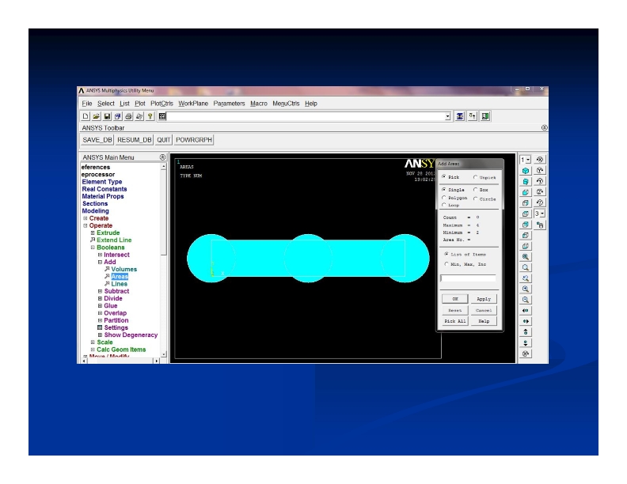Image resolution: width=627 pixels, height=484 pixels.
Task: Expand the Subtract tree node
Action: 100,291
